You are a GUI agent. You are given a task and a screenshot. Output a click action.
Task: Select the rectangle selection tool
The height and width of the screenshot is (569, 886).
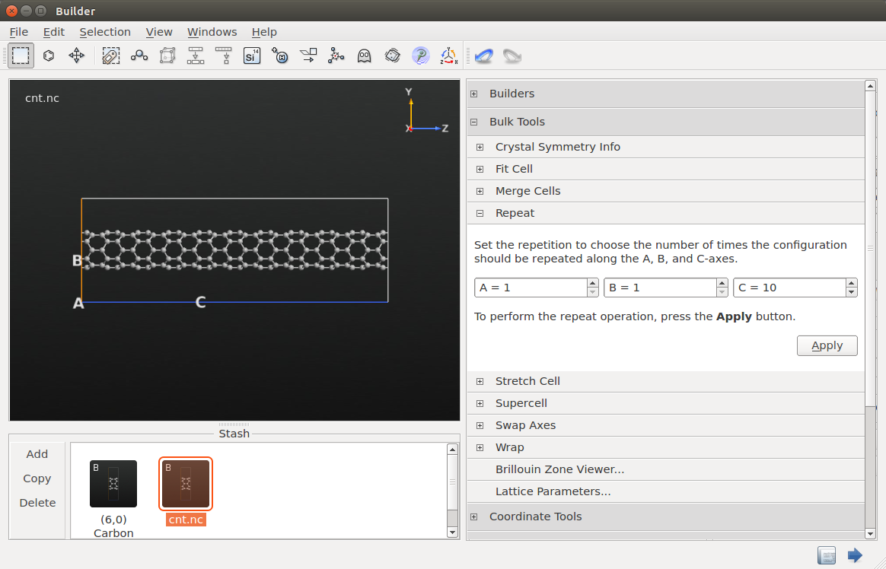pyautogui.click(x=21, y=56)
